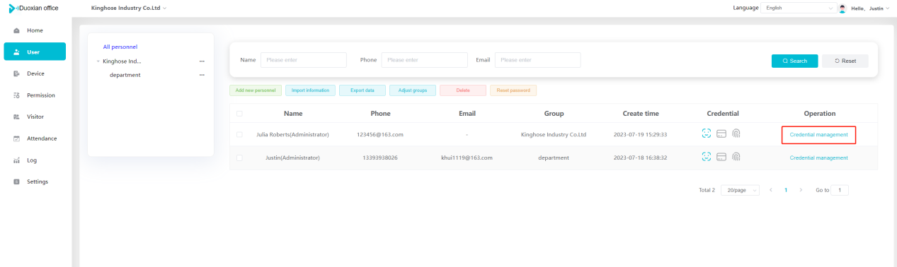Click phone number 13393938026 cell
Viewport: 897px width, 267px height.
380,158
